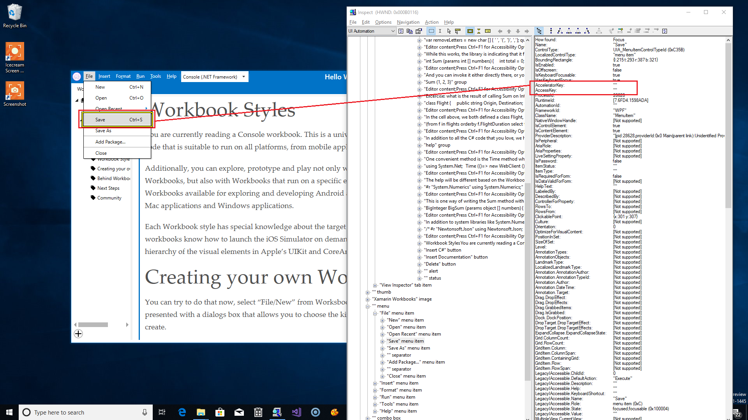Select the Show Tree view icon

tap(539, 31)
